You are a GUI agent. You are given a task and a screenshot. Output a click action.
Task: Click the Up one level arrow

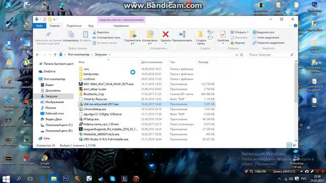pos(55,55)
